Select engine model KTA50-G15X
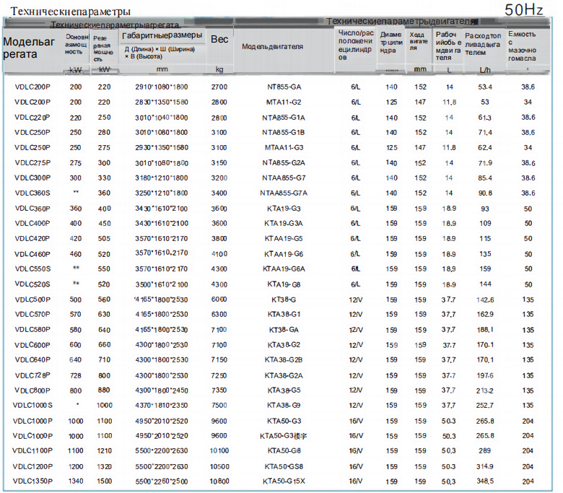Screen dimensions: 563x493 (x=284, y=481)
